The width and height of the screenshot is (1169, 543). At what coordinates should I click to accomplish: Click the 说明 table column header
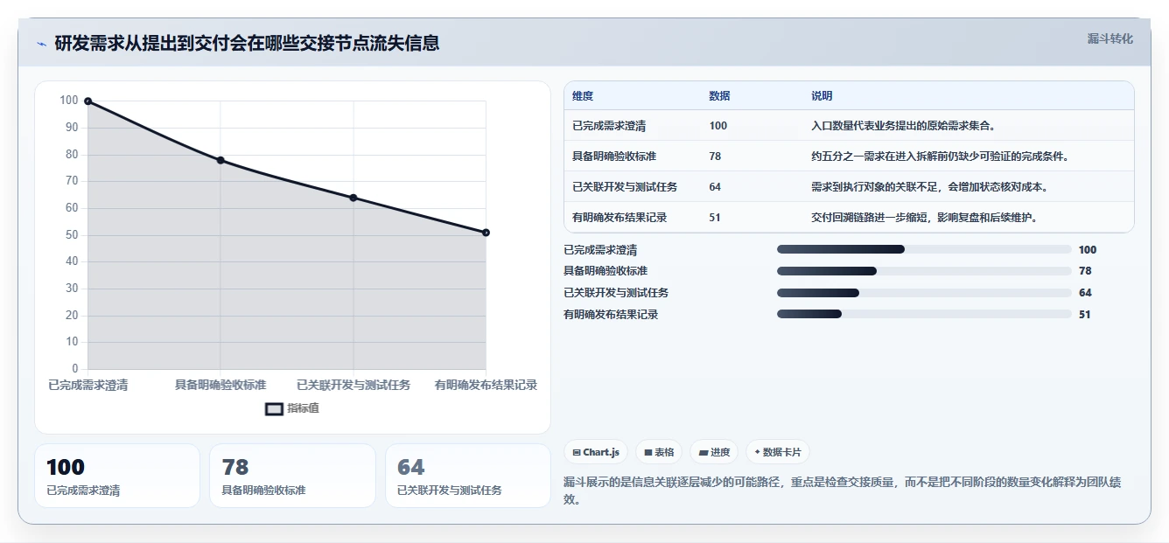click(x=822, y=96)
